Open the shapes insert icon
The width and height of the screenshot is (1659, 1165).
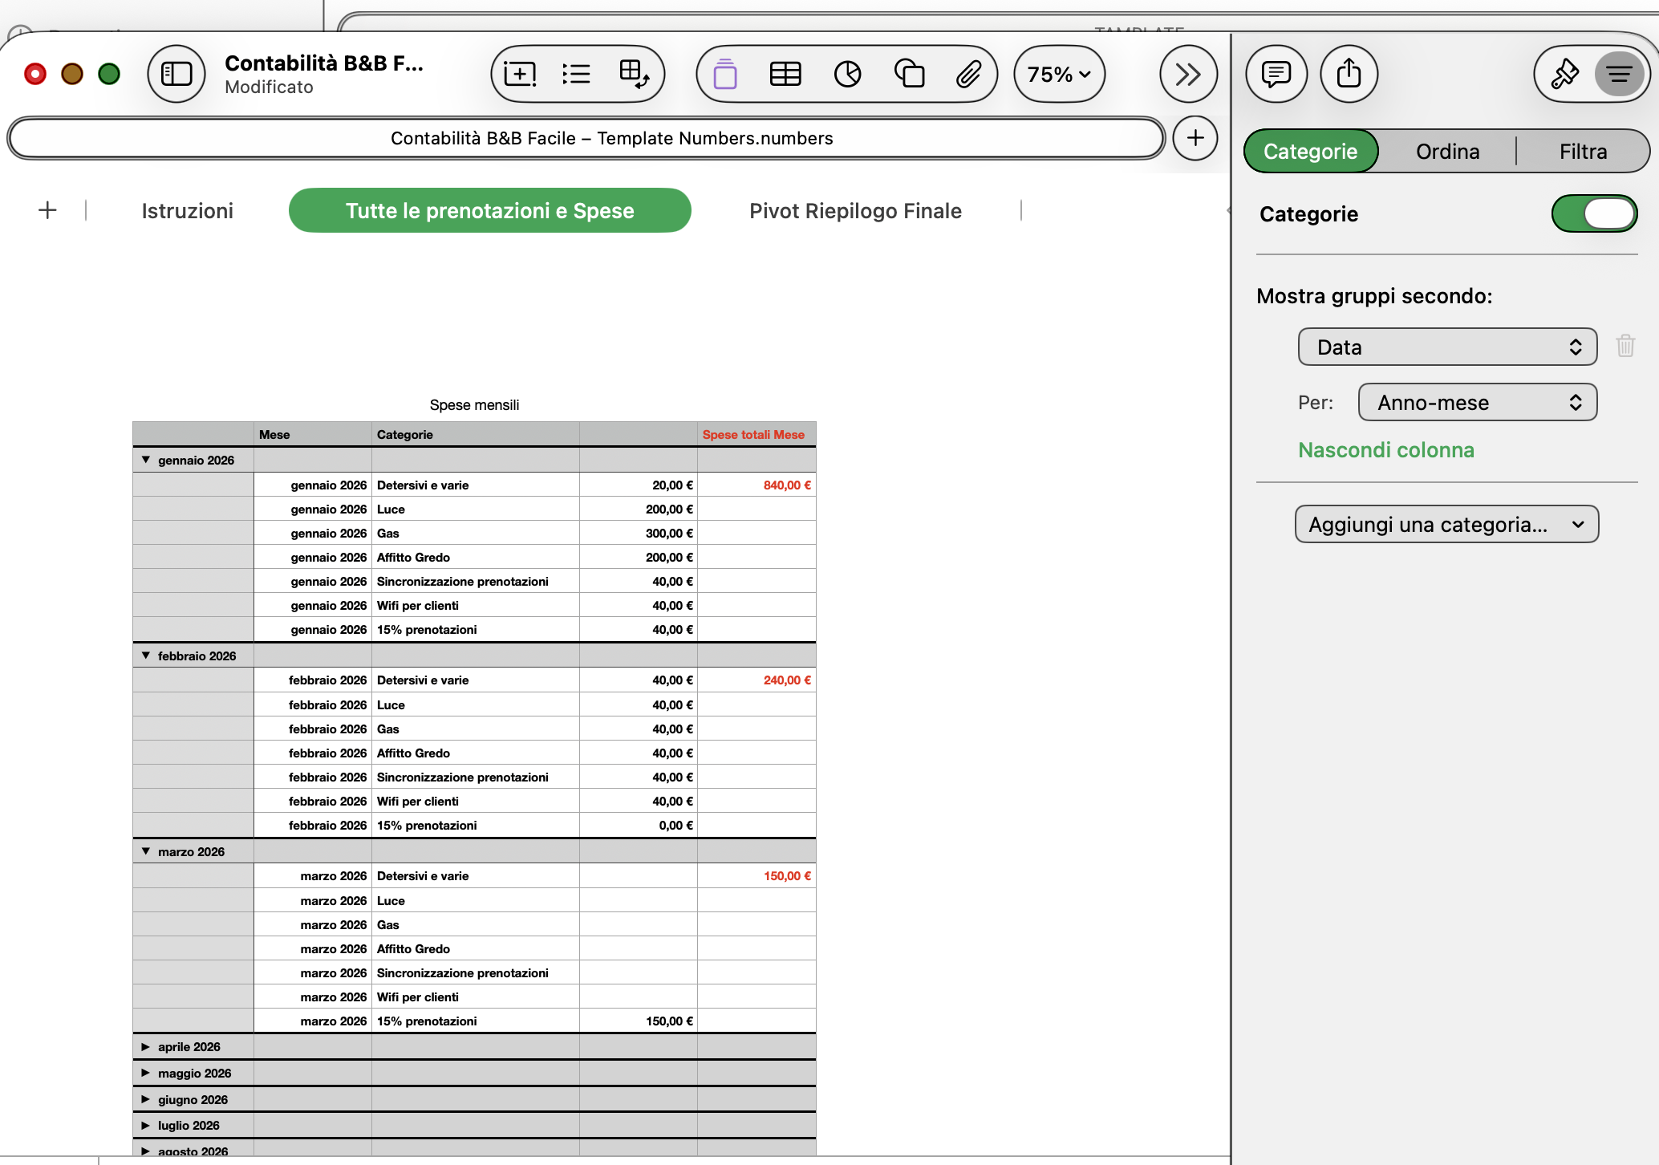click(909, 74)
